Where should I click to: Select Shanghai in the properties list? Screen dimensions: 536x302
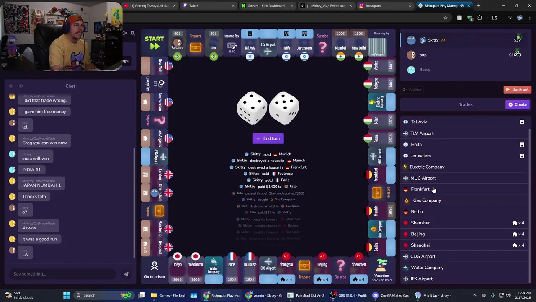point(464,245)
